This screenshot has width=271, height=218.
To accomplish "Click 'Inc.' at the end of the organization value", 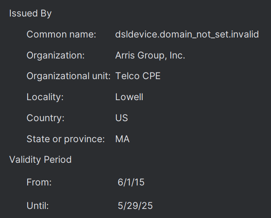I will pyautogui.click(x=177, y=56).
